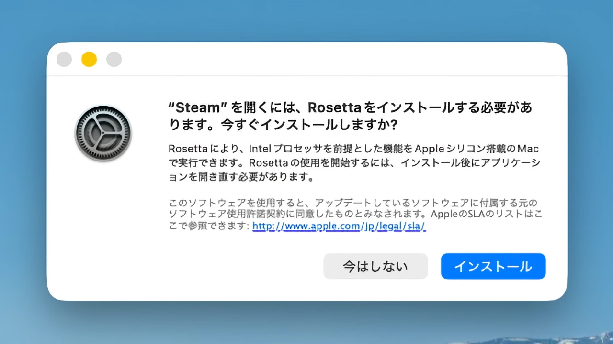The width and height of the screenshot is (613, 344).
Task: Click the word Rosetta in the heading
Action: [335, 107]
